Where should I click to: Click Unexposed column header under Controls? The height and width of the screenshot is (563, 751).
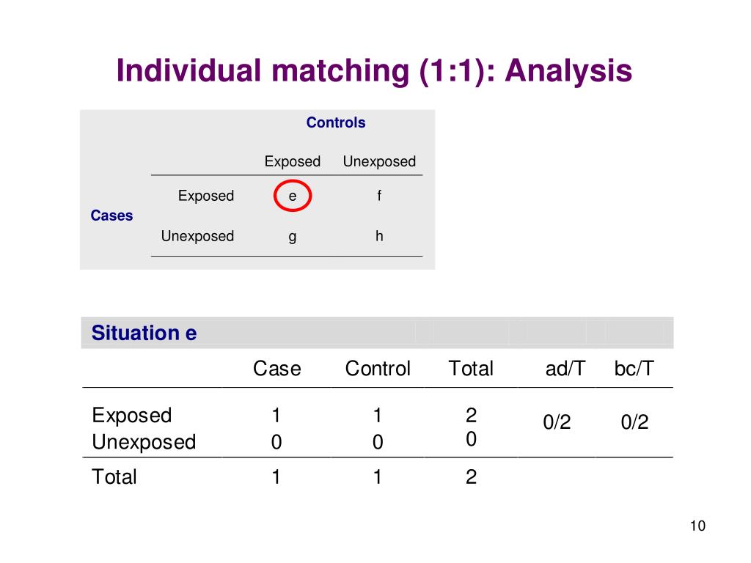click(x=379, y=162)
